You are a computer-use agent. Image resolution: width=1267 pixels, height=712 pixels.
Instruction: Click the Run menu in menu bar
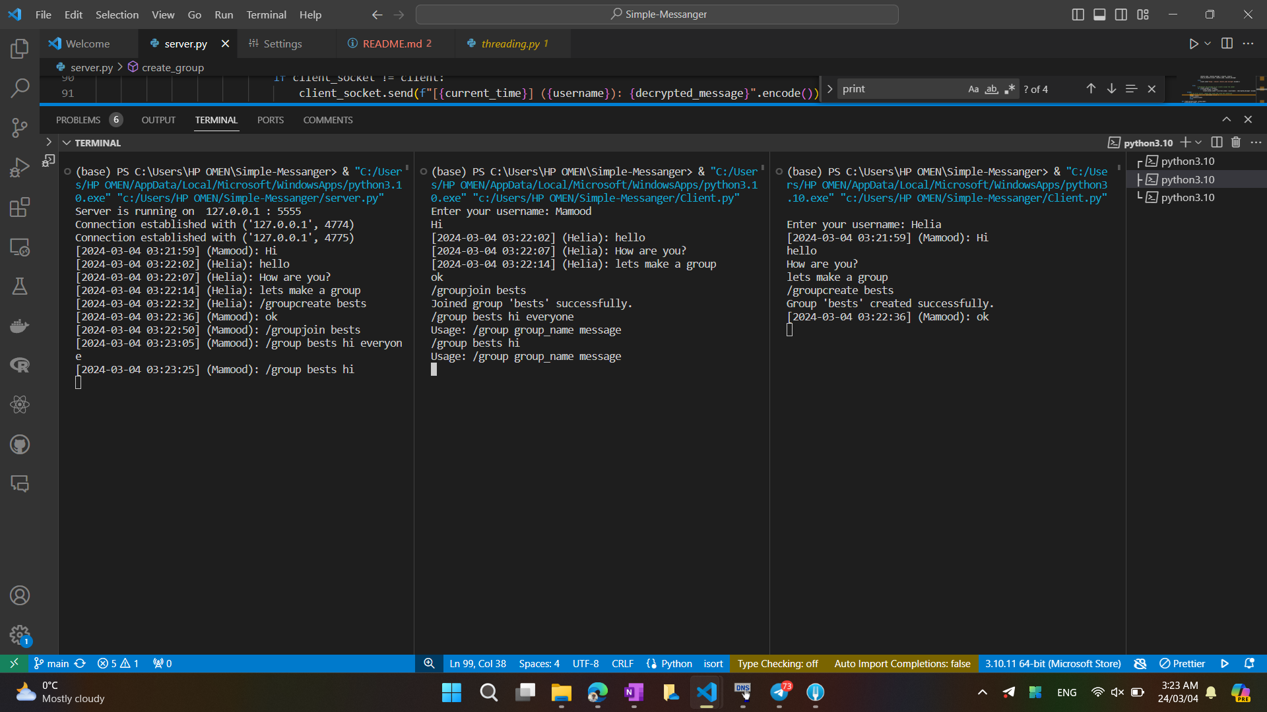(x=223, y=15)
